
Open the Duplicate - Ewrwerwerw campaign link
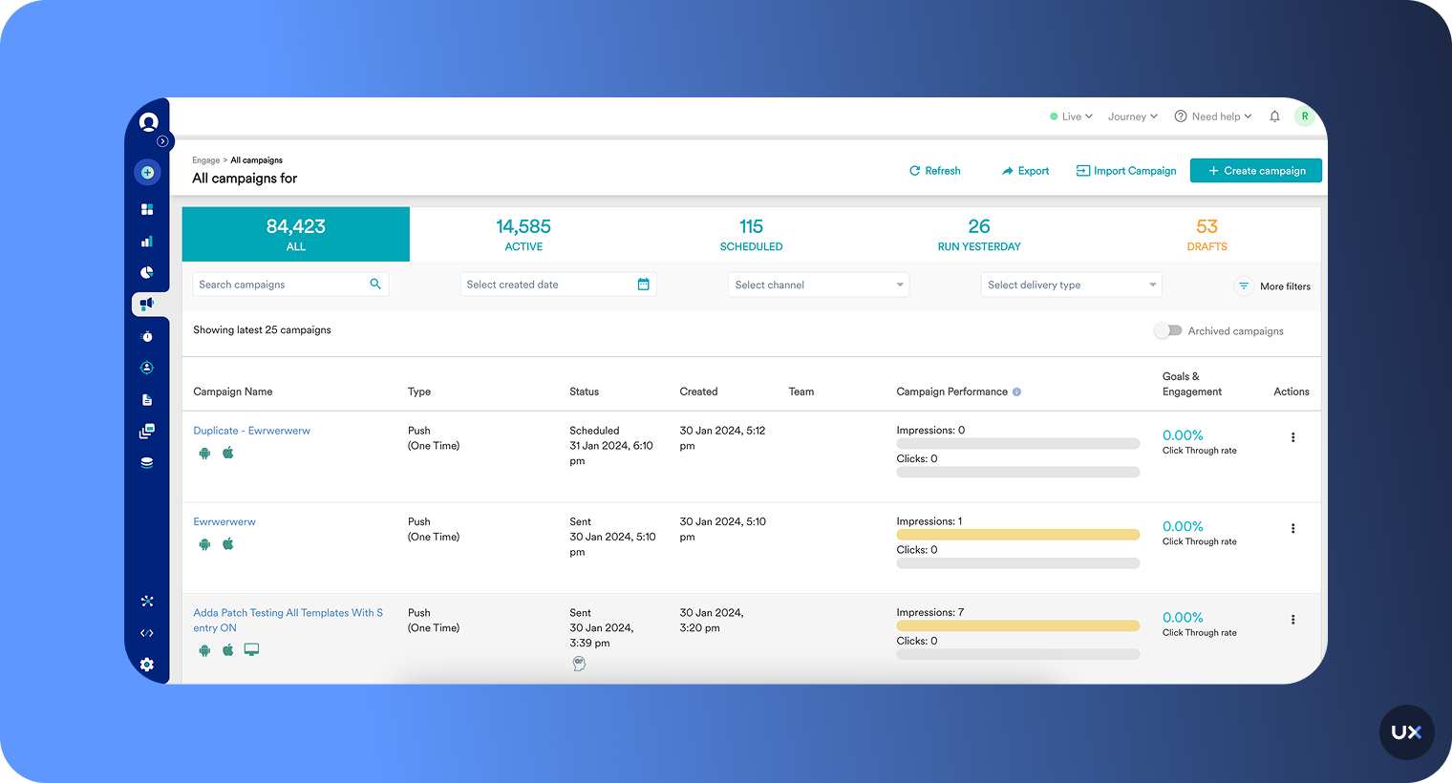pos(251,430)
